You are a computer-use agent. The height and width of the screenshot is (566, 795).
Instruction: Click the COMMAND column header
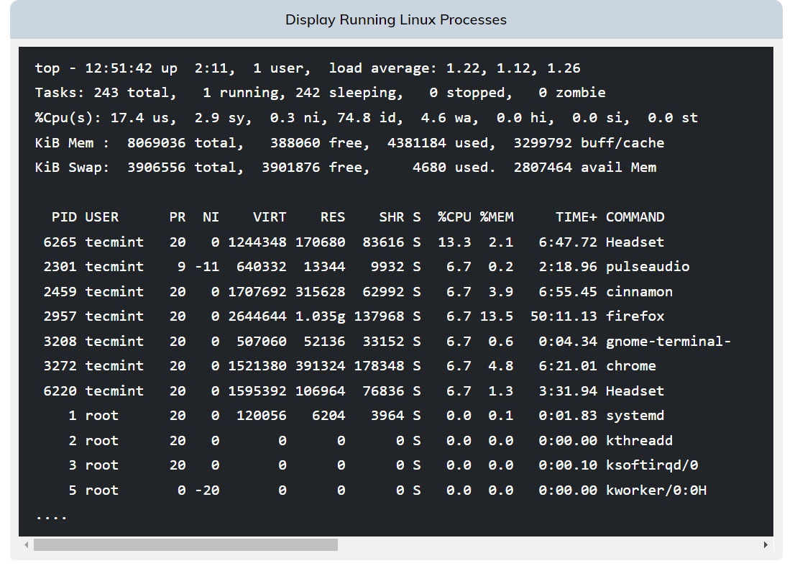tap(635, 217)
